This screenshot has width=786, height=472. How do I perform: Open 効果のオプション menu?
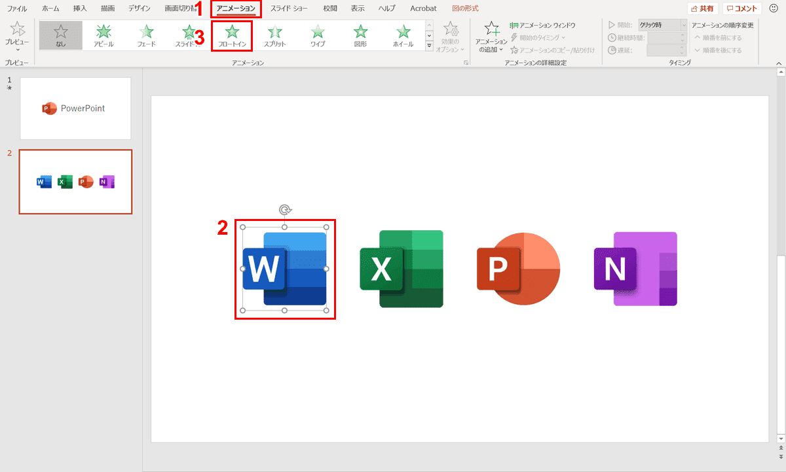click(451, 37)
